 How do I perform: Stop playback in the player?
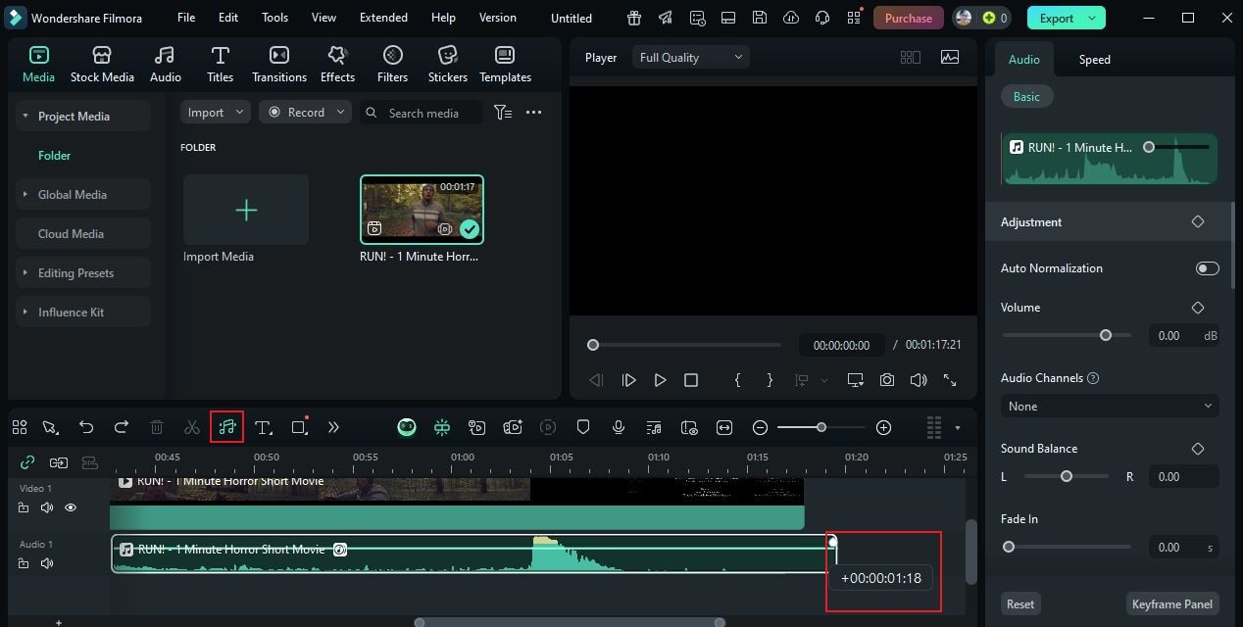tap(691, 380)
